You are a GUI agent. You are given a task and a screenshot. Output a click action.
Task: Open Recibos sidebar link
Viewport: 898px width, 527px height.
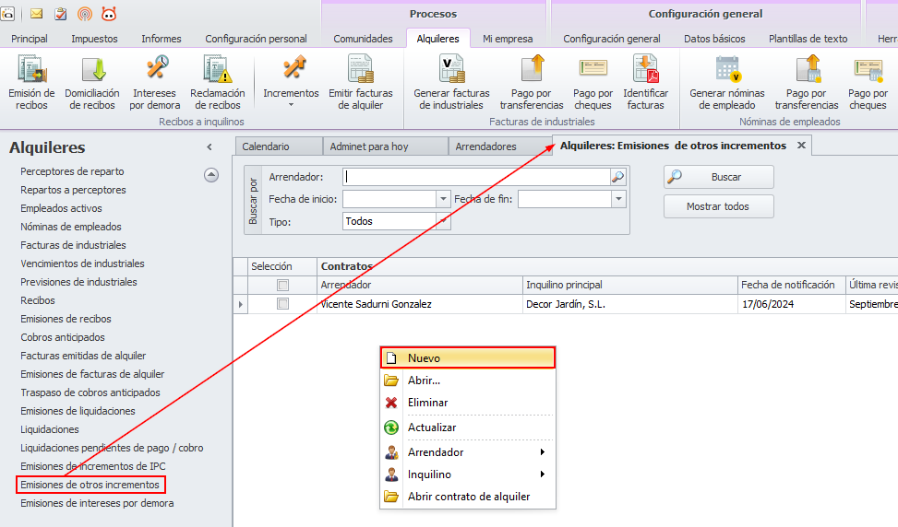pos(38,300)
